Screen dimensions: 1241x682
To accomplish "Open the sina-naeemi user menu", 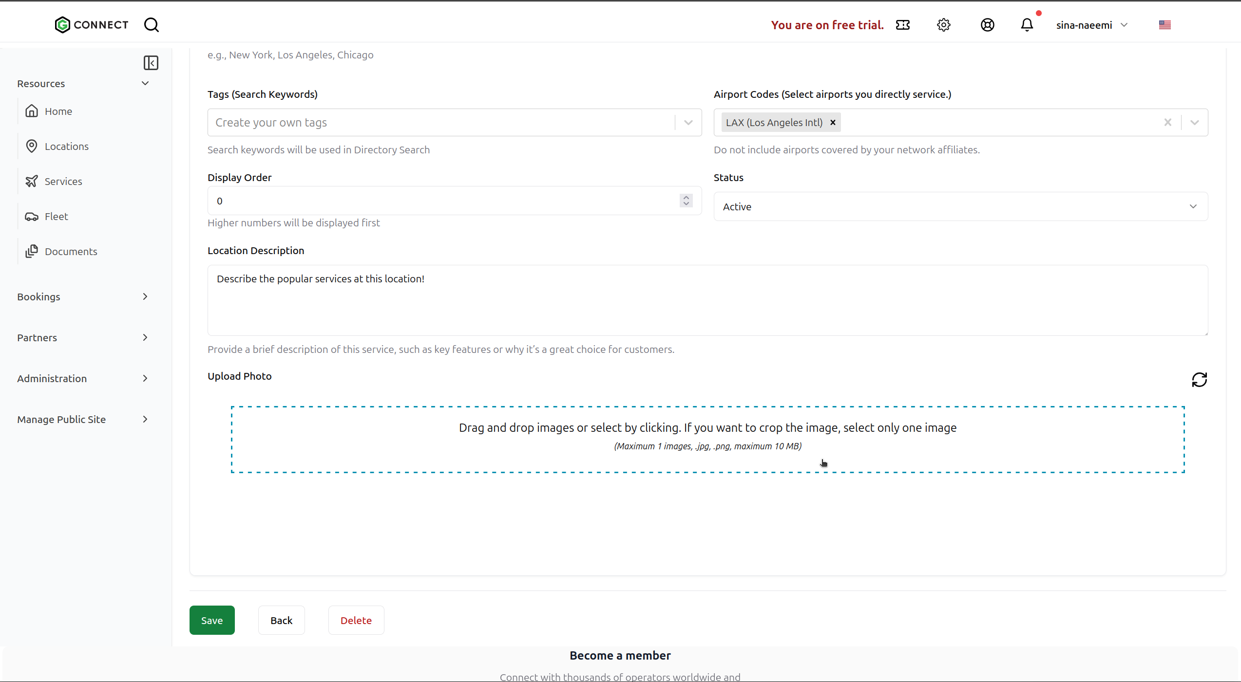I will click(1091, 25).
